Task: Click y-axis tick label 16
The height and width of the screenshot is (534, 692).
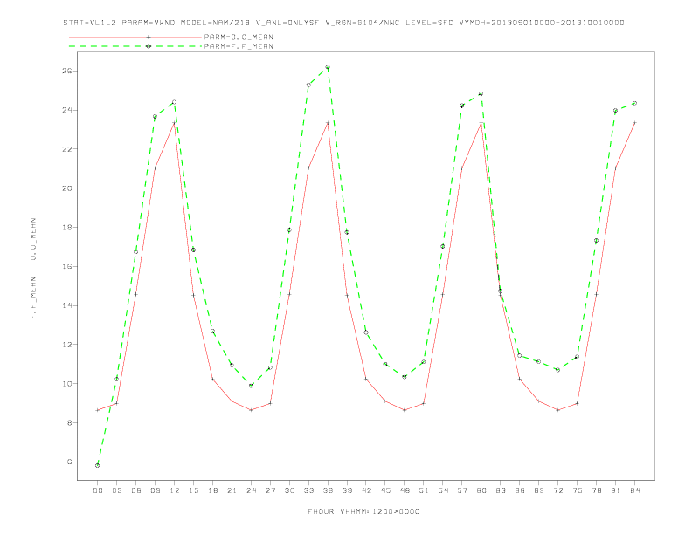Action: pyautogui.click(x=67, y=266)
